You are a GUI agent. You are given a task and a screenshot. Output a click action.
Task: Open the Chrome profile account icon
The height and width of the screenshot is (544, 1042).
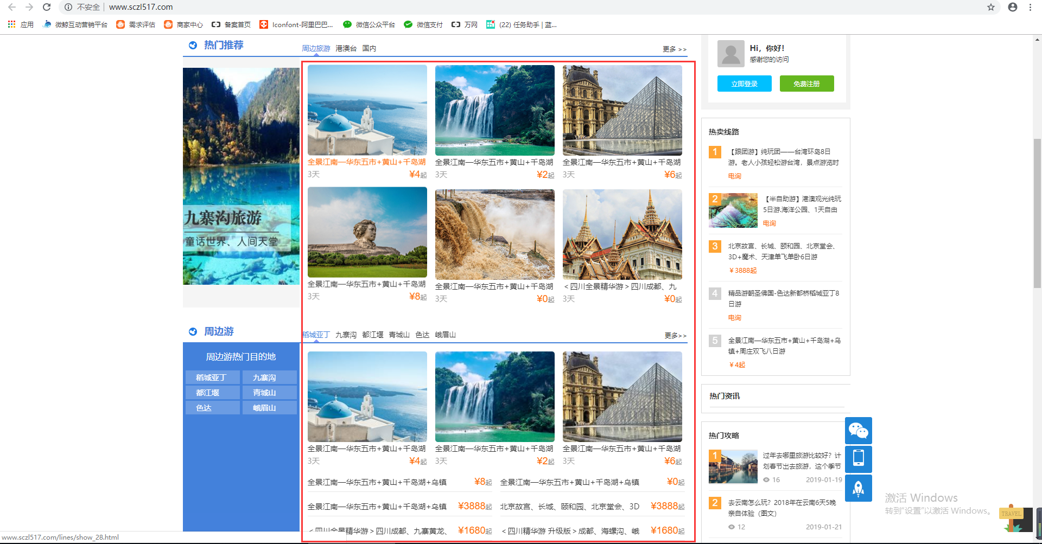pos(1013,7)
